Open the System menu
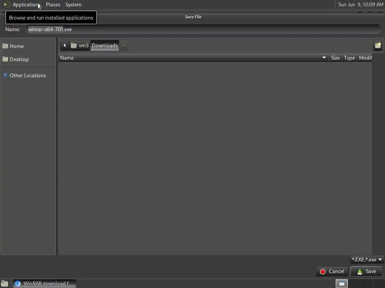 click(x=73, y=4)
